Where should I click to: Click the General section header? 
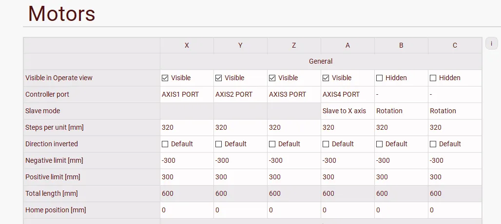coord(321,62)
